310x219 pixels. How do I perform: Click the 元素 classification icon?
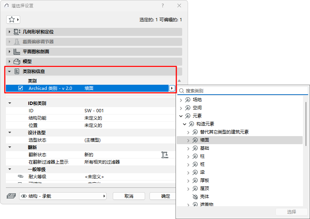coord(188,116)
